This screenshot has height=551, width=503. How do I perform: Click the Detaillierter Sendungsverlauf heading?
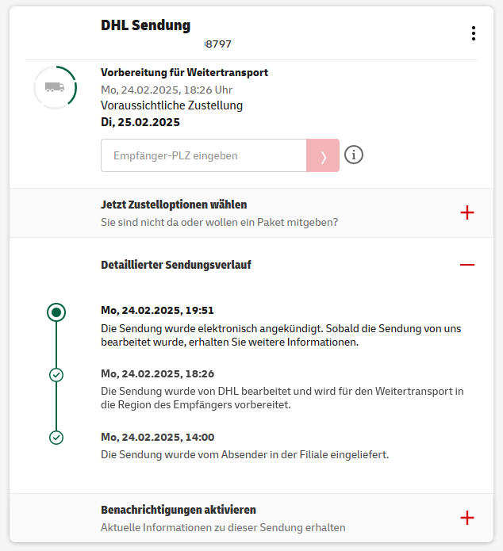click(176, 265)
